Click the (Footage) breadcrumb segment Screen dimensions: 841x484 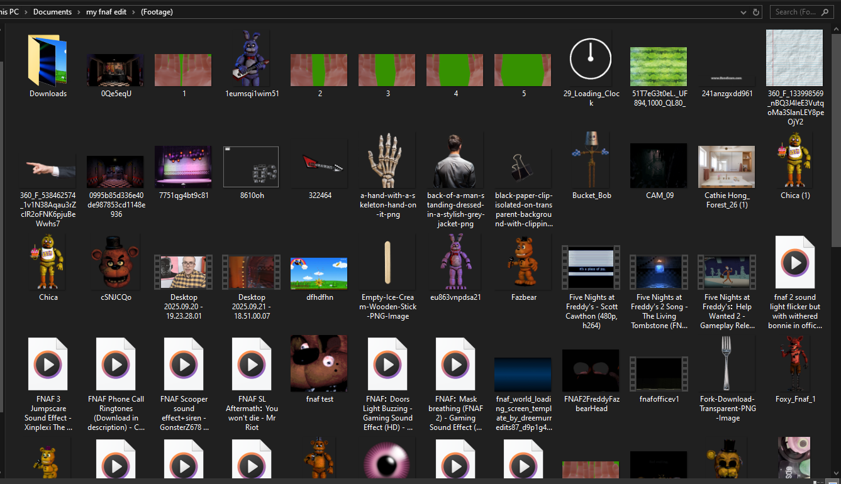coord(157,12)
